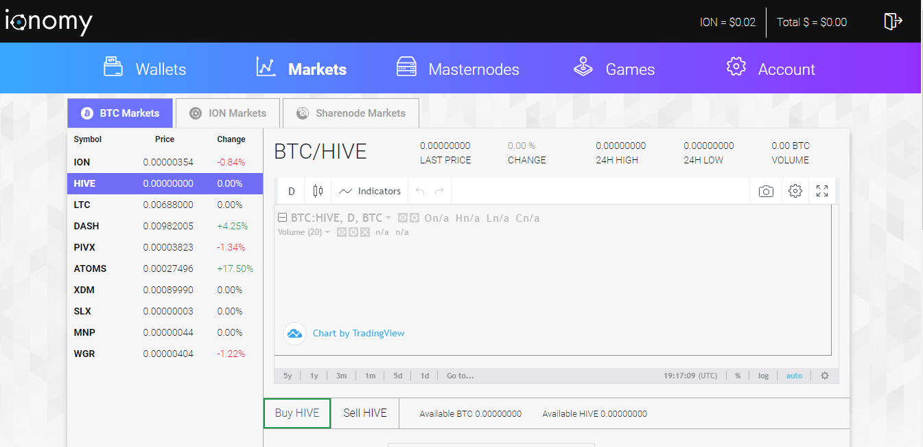
Task: Remove the Volume indicator with X icon
Action: pos(365,232)
